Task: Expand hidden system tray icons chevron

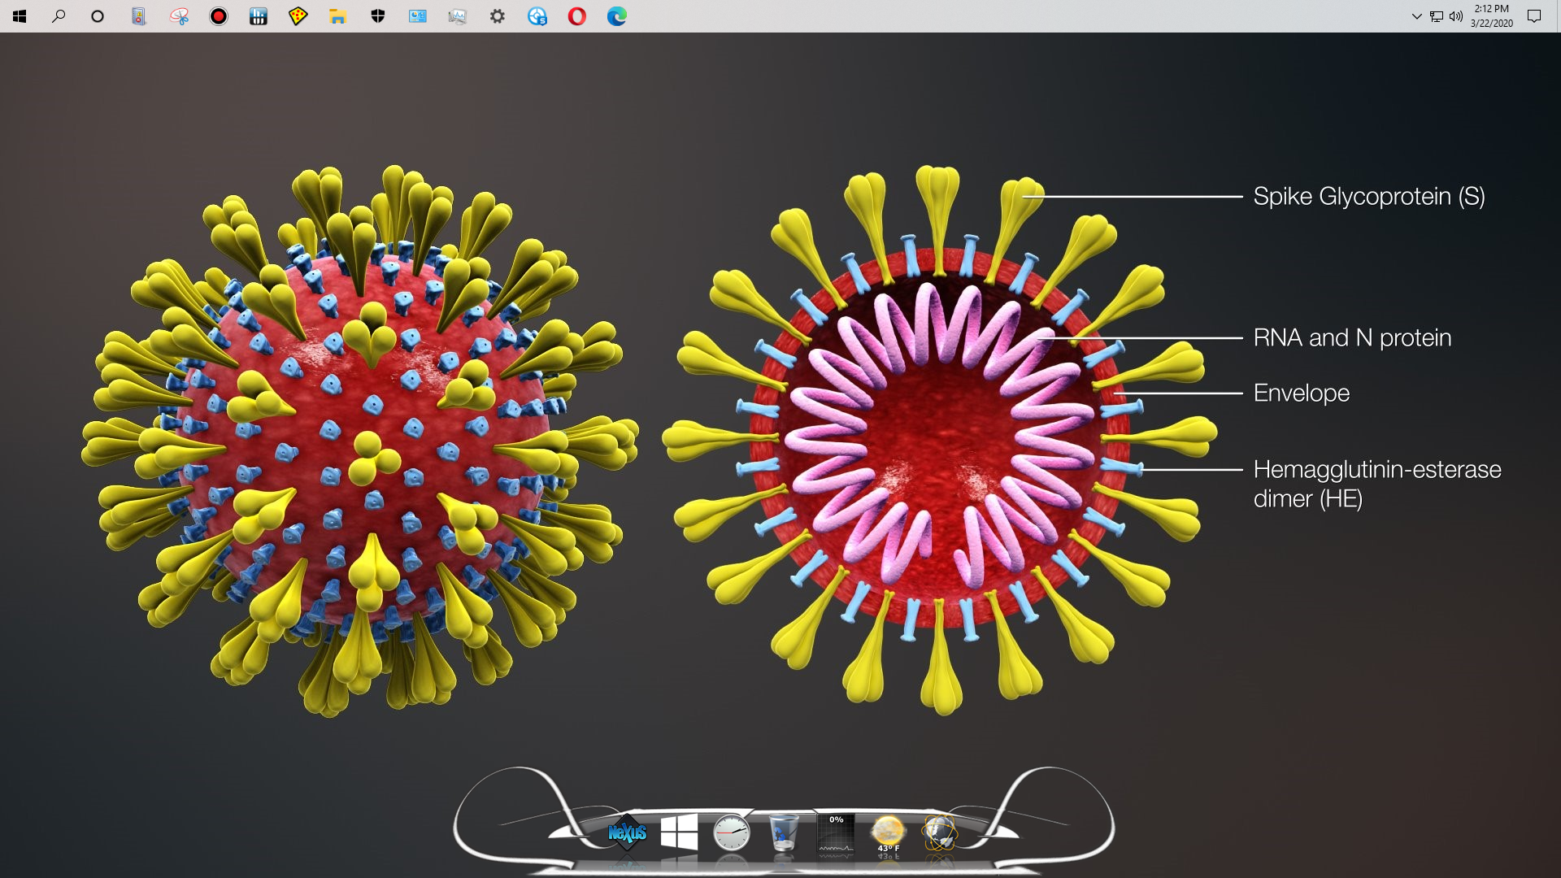Action: tap(1416, 16)
